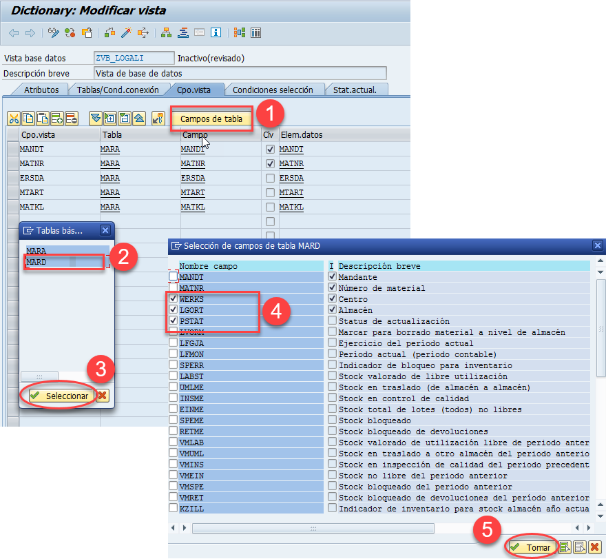
Task: Click the Back arrow in the toolbar
Action: coord(14,33)
